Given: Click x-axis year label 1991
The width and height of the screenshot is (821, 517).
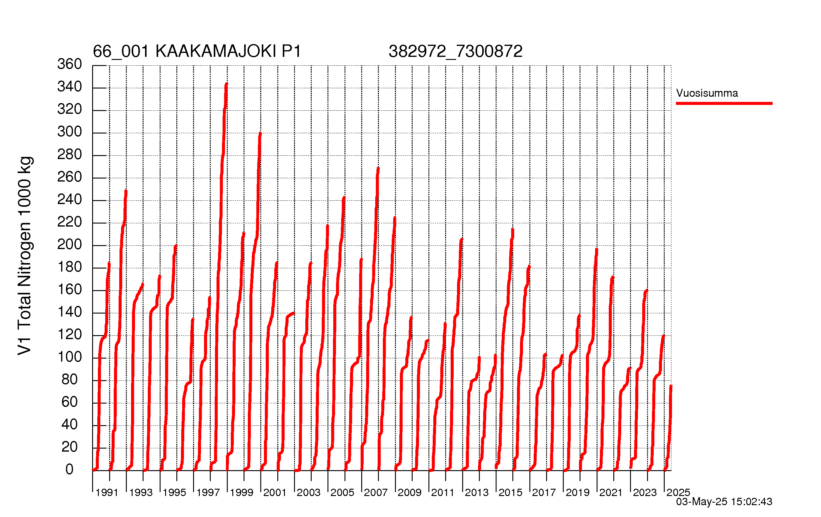Looking at the screenshot, I should [107, 492].
